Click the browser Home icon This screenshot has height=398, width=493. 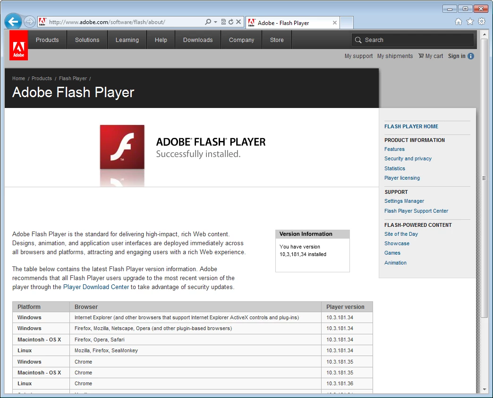[x=459, y=21]
